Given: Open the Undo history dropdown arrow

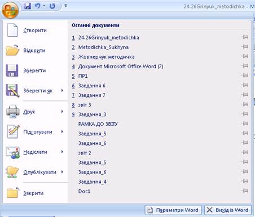Looking at the screenshot, I should tap(44, 6).
